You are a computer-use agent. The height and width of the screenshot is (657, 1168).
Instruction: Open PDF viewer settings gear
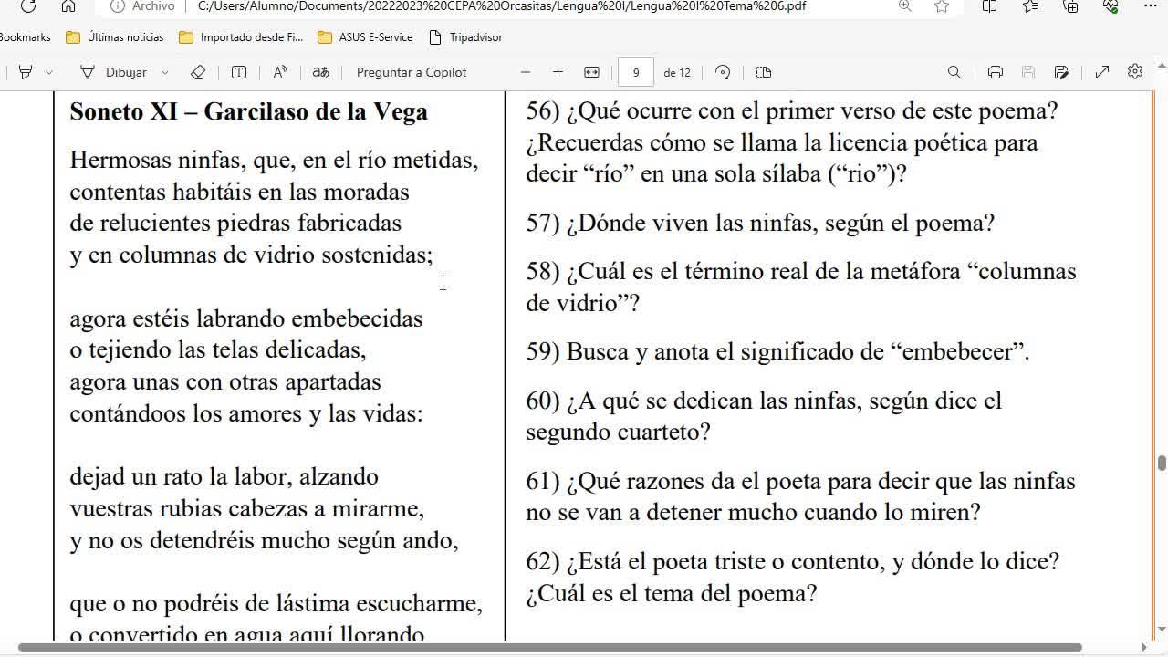tap(1135, 71)
